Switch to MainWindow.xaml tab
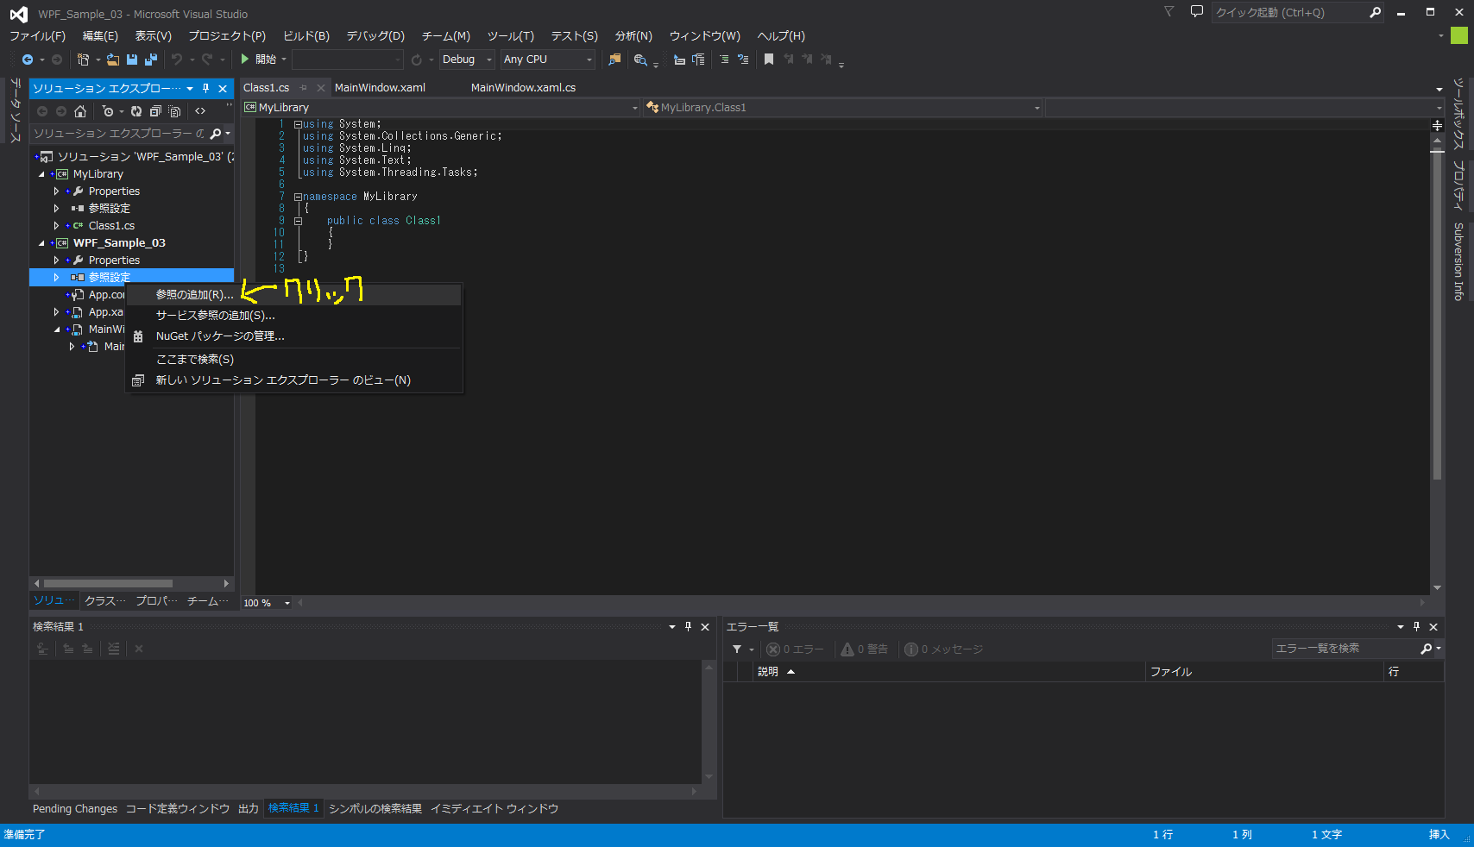Viewport: 1474px width, 847px height. (380, 88)
